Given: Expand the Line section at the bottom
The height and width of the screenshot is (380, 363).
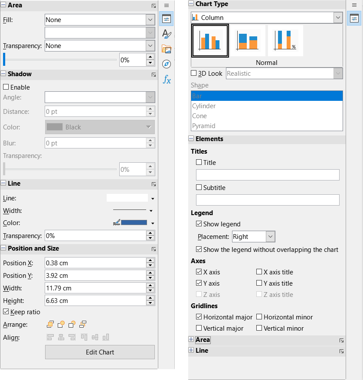Looking at the screenshot, I should click(x=191, y=351).
